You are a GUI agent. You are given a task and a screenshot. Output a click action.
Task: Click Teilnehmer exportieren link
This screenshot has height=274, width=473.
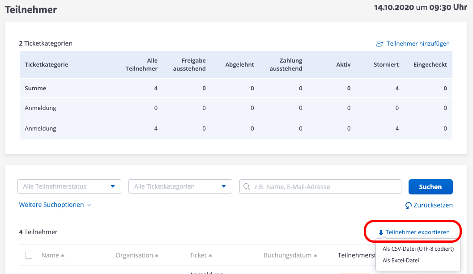click(x=417, y=232)
